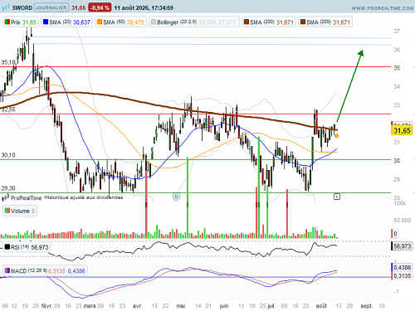Click the grey Bollinger color swatch
This screenshot has height=311, width=415.
tap(154, 22)
